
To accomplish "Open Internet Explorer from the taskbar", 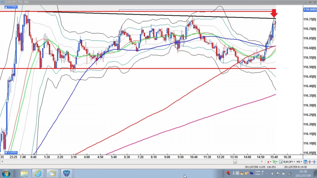I will click(38, 173).
